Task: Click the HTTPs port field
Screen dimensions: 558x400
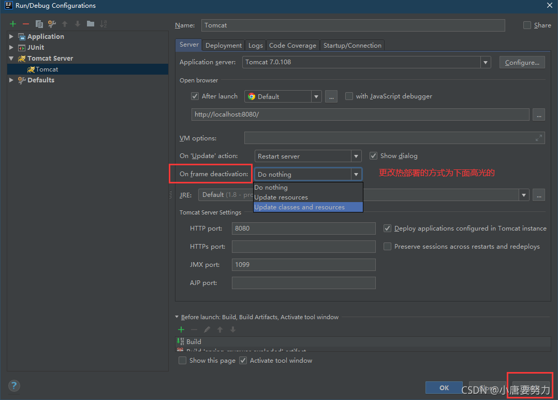Action: click(x=303, y=247)
